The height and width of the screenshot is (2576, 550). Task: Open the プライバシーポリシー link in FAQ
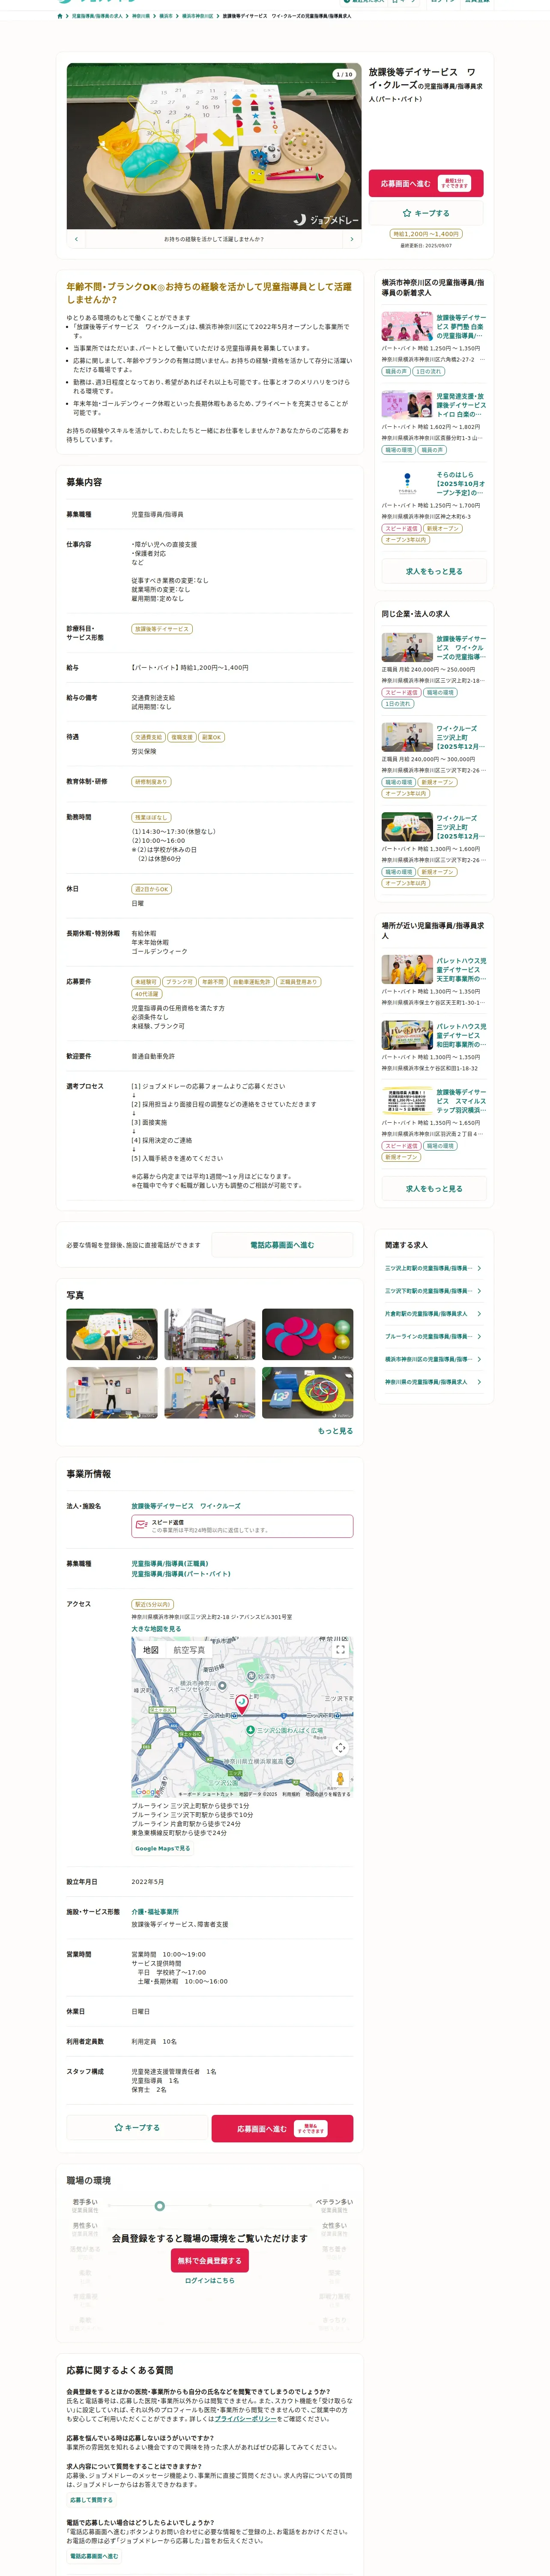245,2419
